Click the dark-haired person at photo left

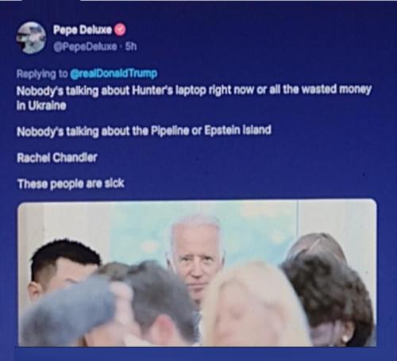coord(64,267)
